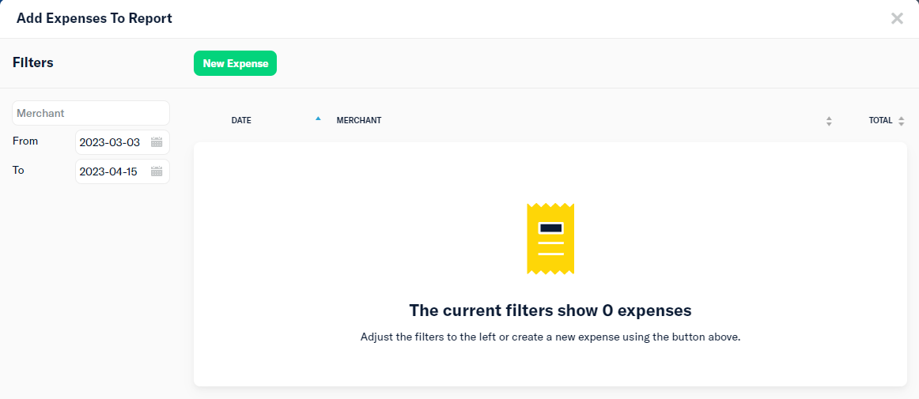Click the Add Expenses To Report title

(94, 18)
